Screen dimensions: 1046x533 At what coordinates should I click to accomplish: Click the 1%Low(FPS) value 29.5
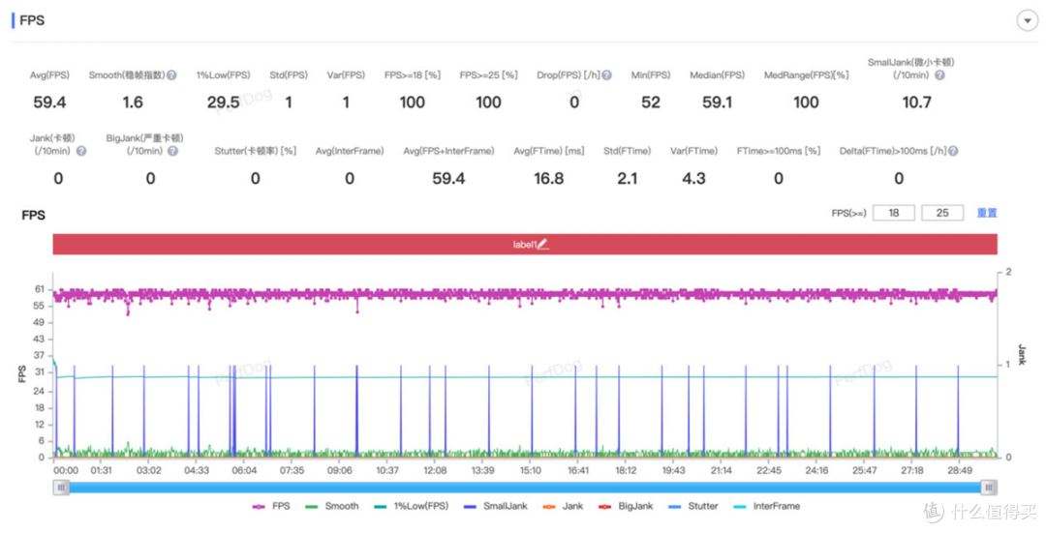click(223, 103)
